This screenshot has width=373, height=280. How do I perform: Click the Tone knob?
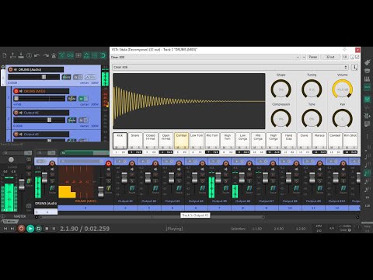click(312, 119)
